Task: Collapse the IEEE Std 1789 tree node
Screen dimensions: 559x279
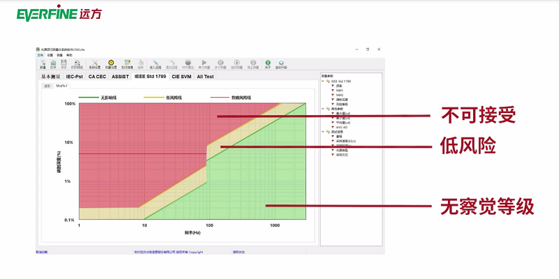Action: point(324,82)
